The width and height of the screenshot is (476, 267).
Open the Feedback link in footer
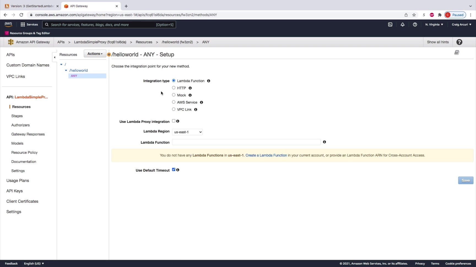(11, 263)
